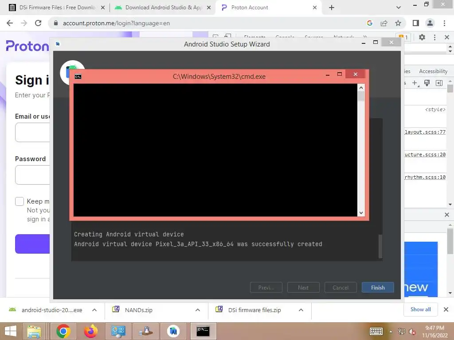
Task: Open File Explorer from taskbar
Action: pos(34,331)
